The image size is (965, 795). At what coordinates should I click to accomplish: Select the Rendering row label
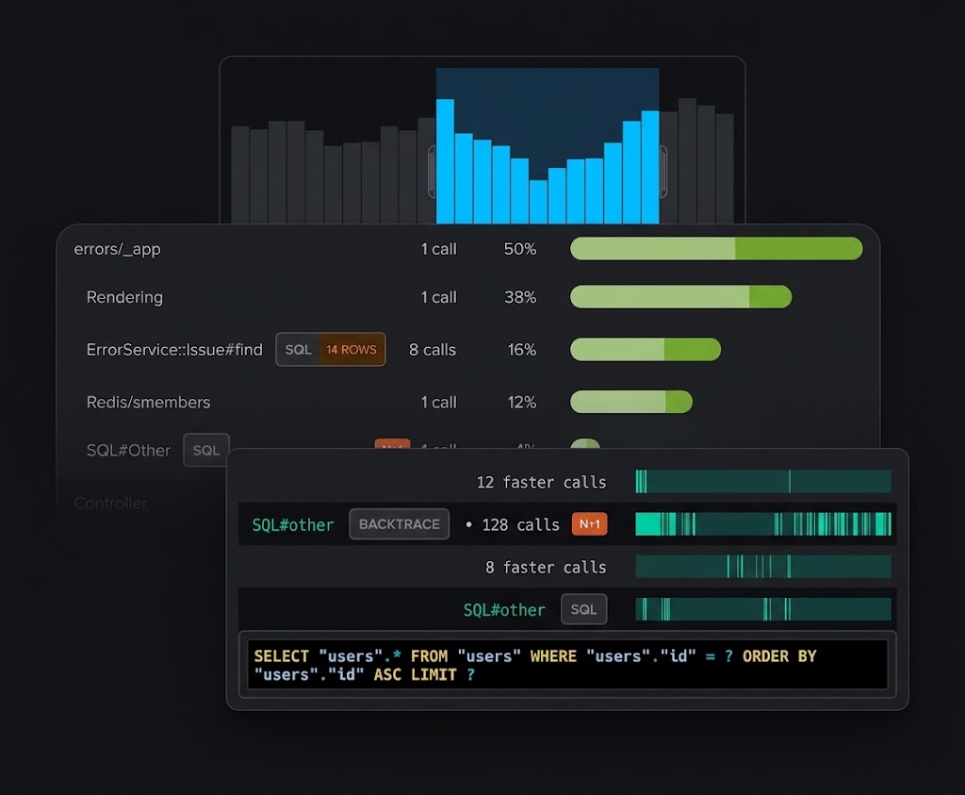coord(124,297)
